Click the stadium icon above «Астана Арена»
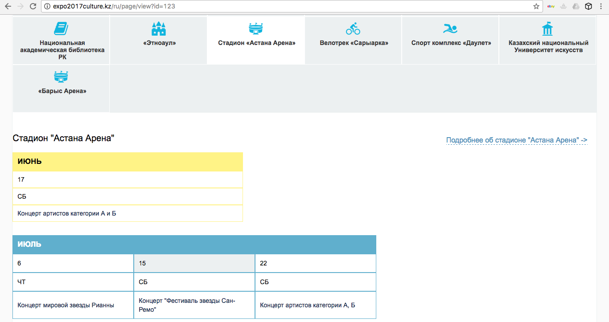Image resolution: width=609 pixels, height=322 pixels. 256,29
